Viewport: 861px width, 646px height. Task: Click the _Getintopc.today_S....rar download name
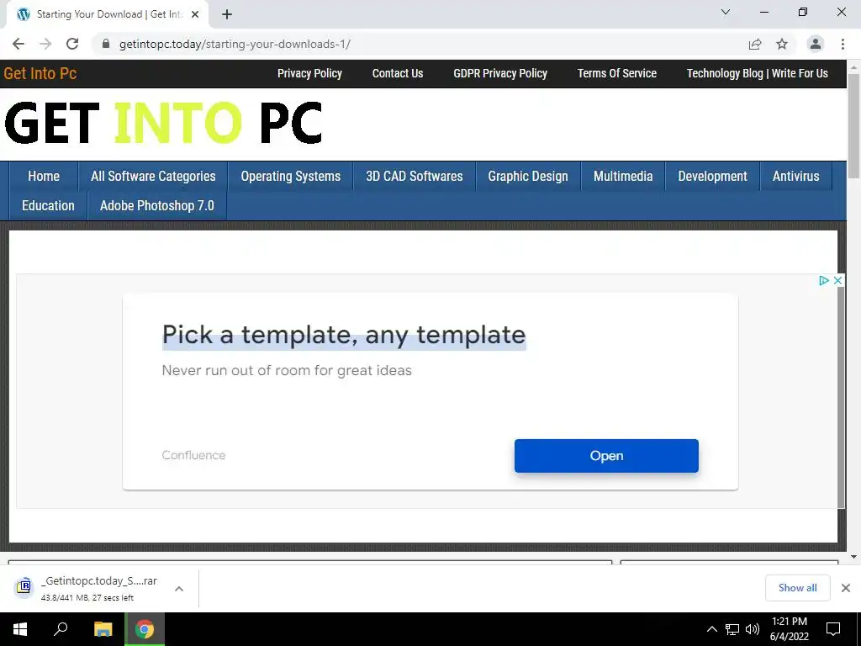(x=99, y=580)
